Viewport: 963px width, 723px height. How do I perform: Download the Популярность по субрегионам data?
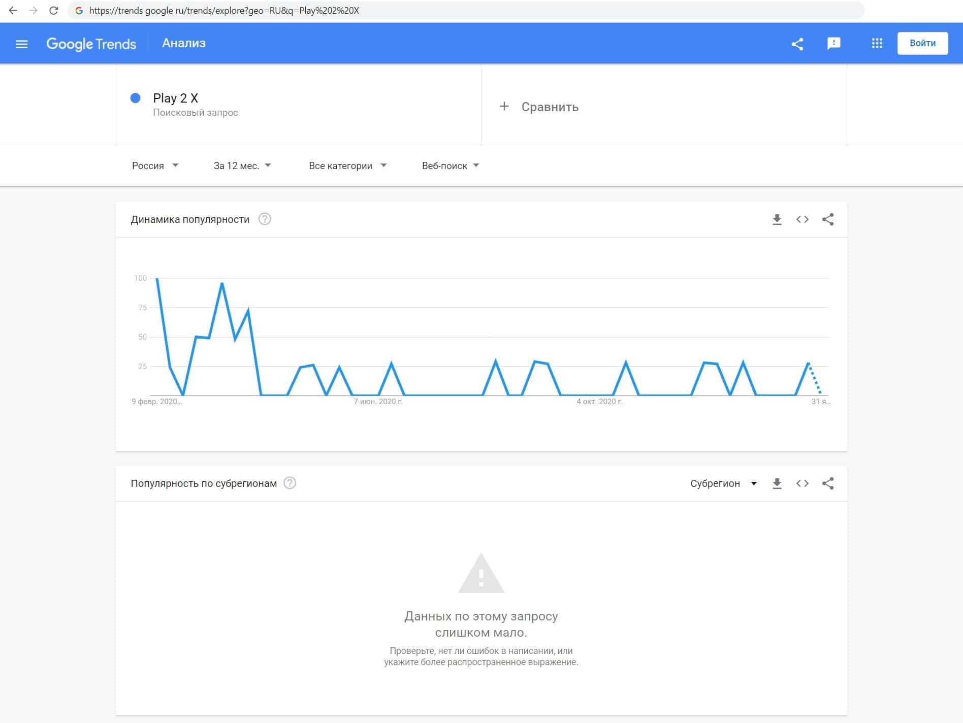click(777, 483)
